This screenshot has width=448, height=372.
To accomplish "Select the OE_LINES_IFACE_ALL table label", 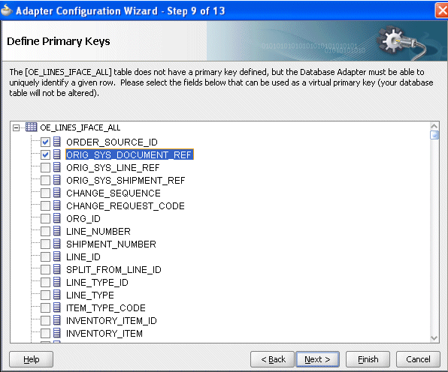I will (x=80, y=127).
